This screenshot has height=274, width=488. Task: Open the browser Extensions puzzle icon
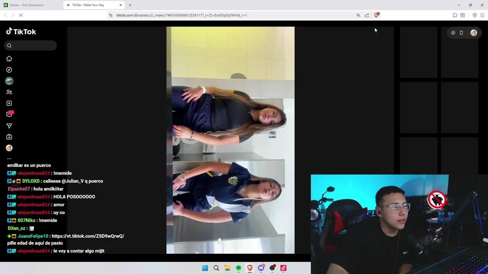pyautogui.click(x=455, y=15)
